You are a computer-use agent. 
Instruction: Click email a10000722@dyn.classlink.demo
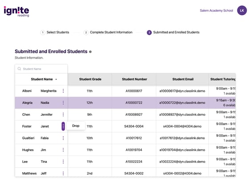tap(182, 103)
